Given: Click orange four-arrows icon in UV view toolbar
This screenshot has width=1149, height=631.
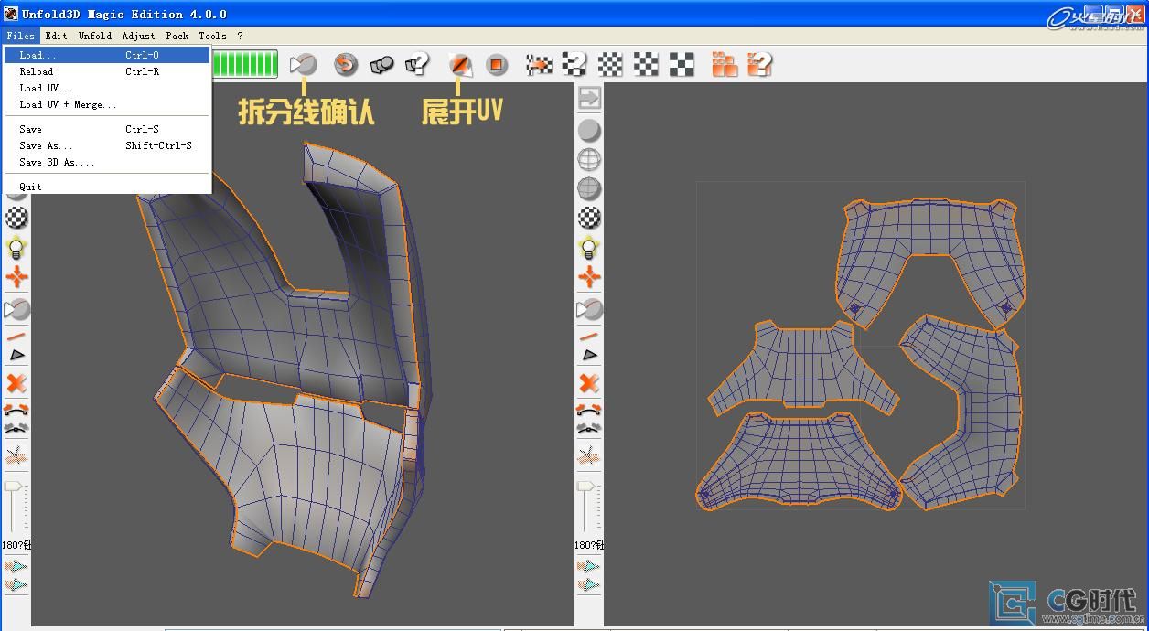Looking at the screenshot, I should (x=589, y=277).
